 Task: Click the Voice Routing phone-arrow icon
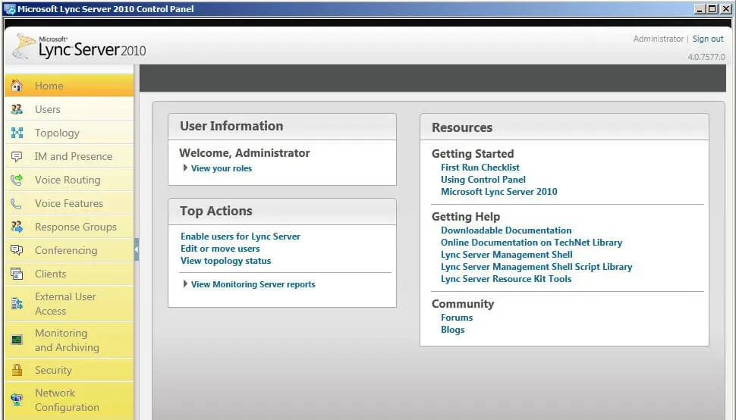(17, 180)
